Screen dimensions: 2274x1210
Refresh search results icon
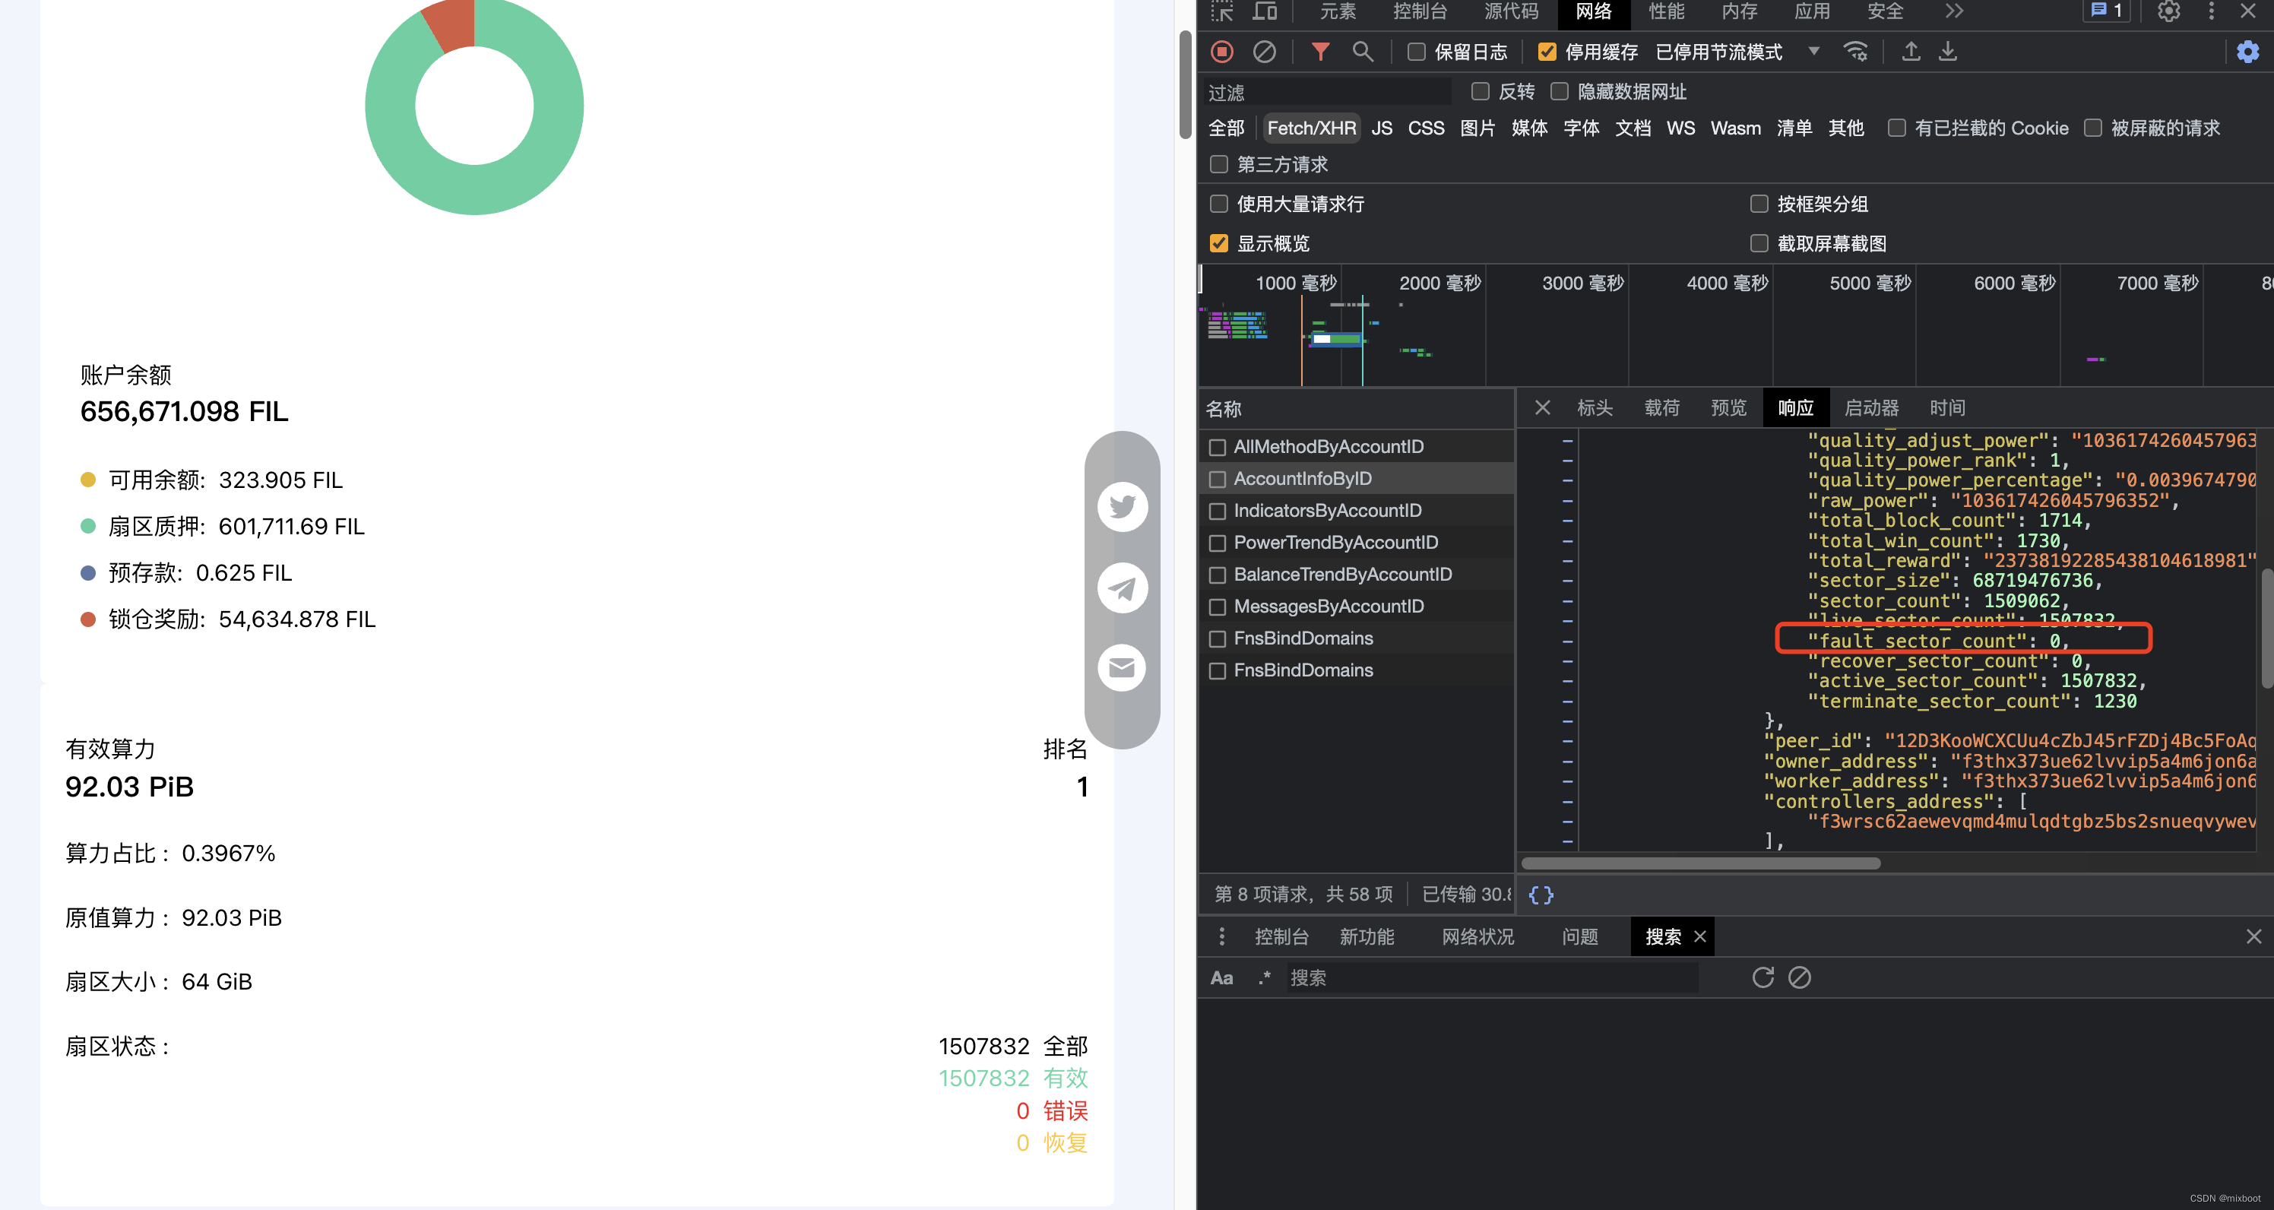1763,978
